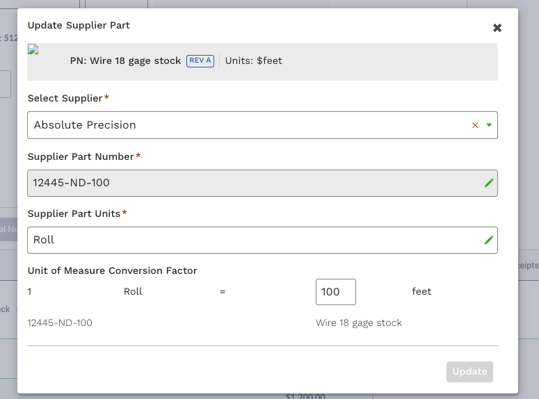Viewport: 539px width, 399px height.
Task: Expand supplier list using green arrow
Action: pyautogui.click(x=489, y=125)
